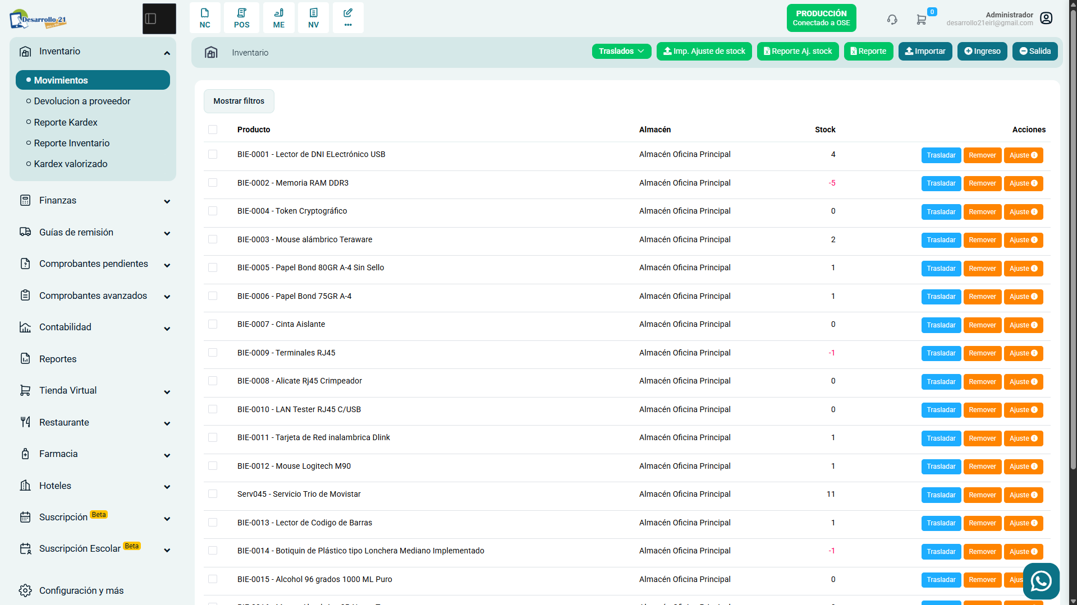Click the Salida button

[x=1035, y=51]
